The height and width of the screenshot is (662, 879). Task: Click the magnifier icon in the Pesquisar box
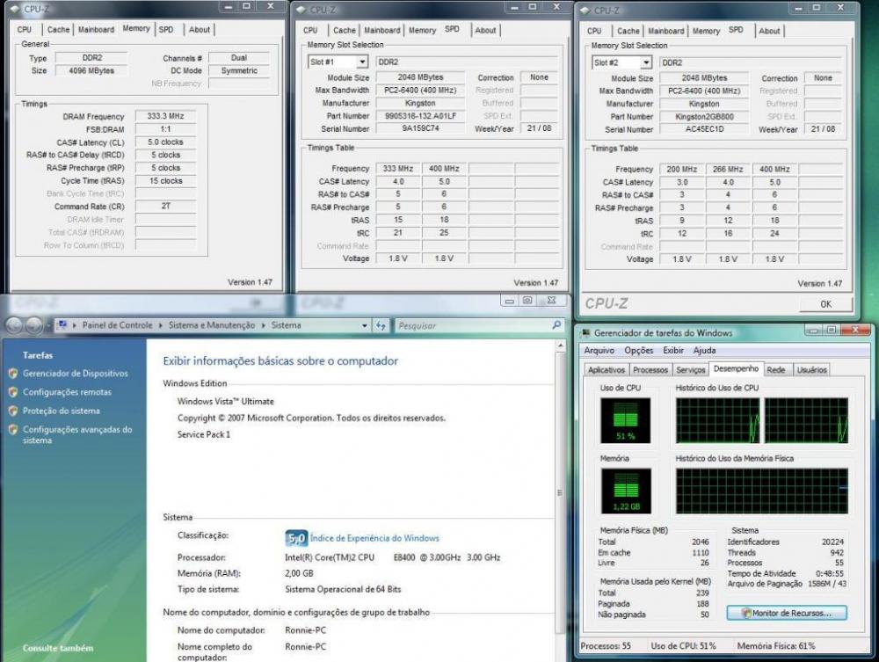coord(556,325)
